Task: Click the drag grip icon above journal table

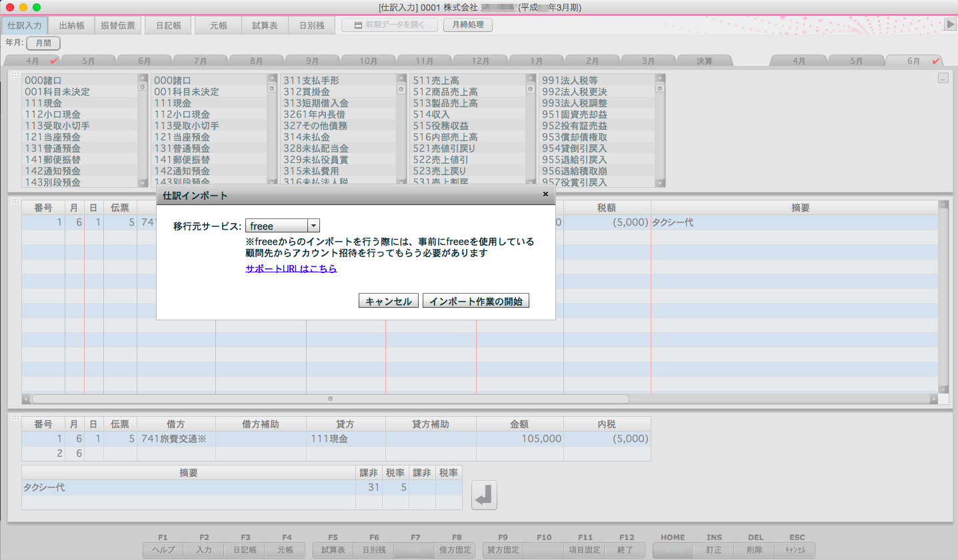Action: (x=15, y=201)
